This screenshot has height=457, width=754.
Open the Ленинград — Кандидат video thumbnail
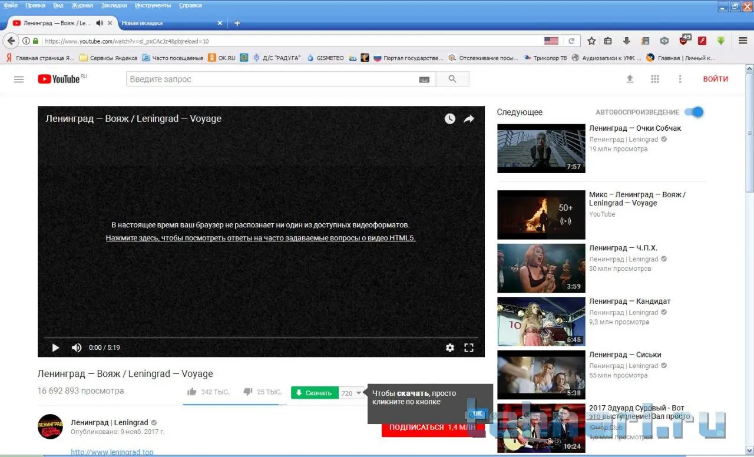(541, 322)
